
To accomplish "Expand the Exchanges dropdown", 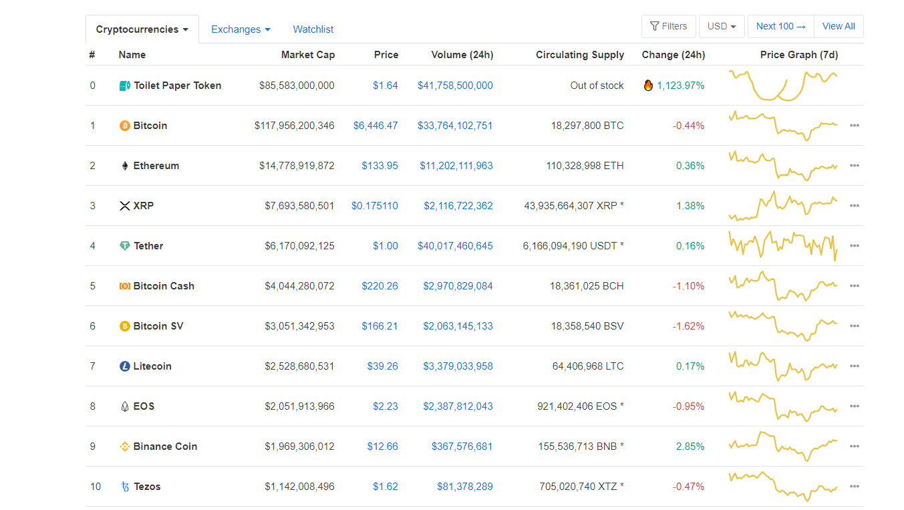I will (x=241, y=29).
